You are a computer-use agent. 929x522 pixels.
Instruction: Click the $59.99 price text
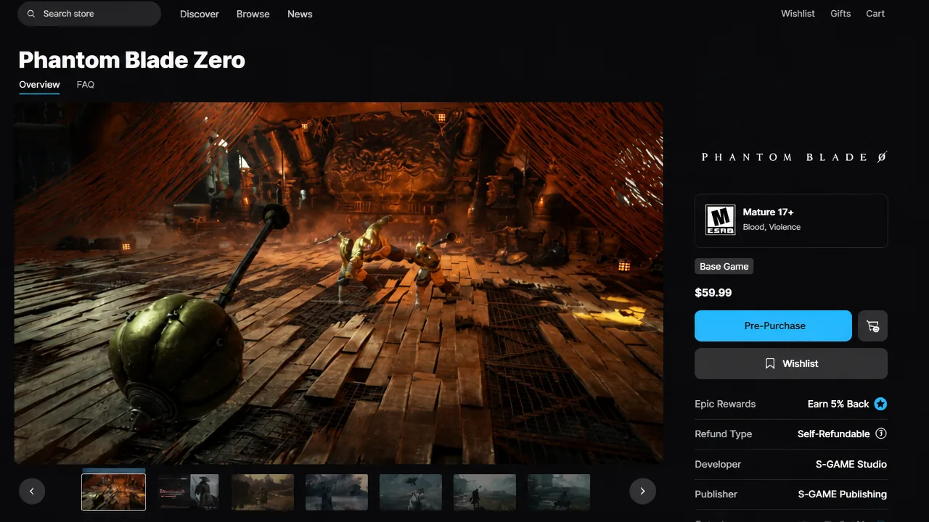713,293
